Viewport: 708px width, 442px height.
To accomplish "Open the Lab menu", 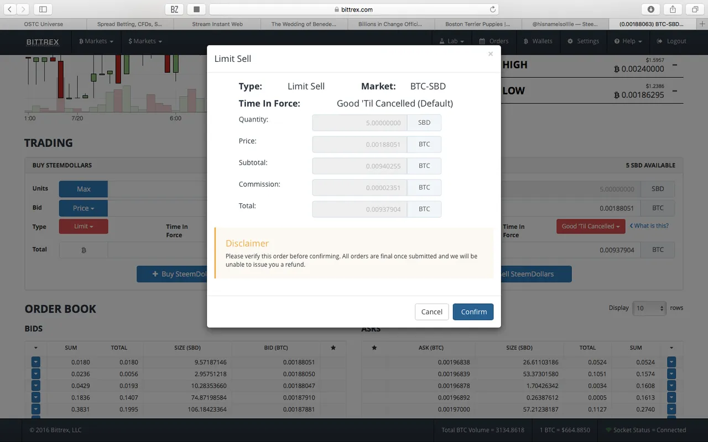I will pyautogui.click(x=452, y=41).
